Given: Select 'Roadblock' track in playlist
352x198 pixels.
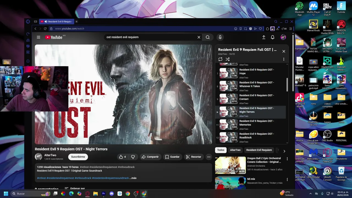Looking at the screenshot, I should (250, 137).
